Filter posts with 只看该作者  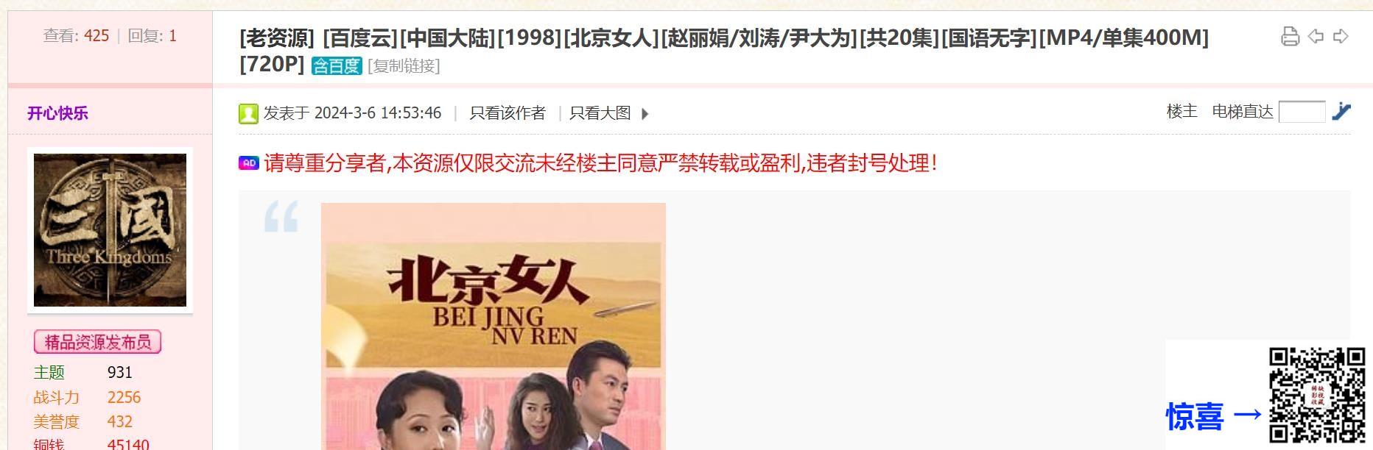tap(508, 113)
